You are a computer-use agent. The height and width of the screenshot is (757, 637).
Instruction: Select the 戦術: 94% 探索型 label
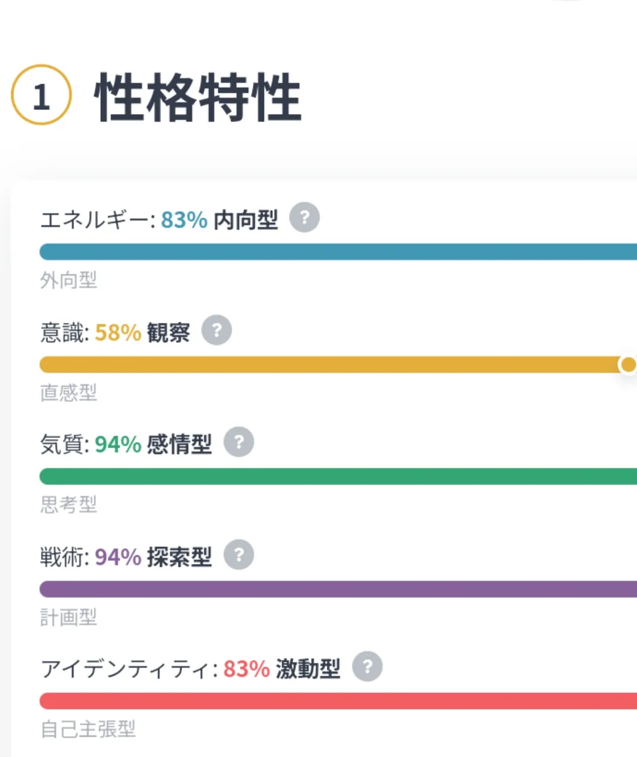126,557
